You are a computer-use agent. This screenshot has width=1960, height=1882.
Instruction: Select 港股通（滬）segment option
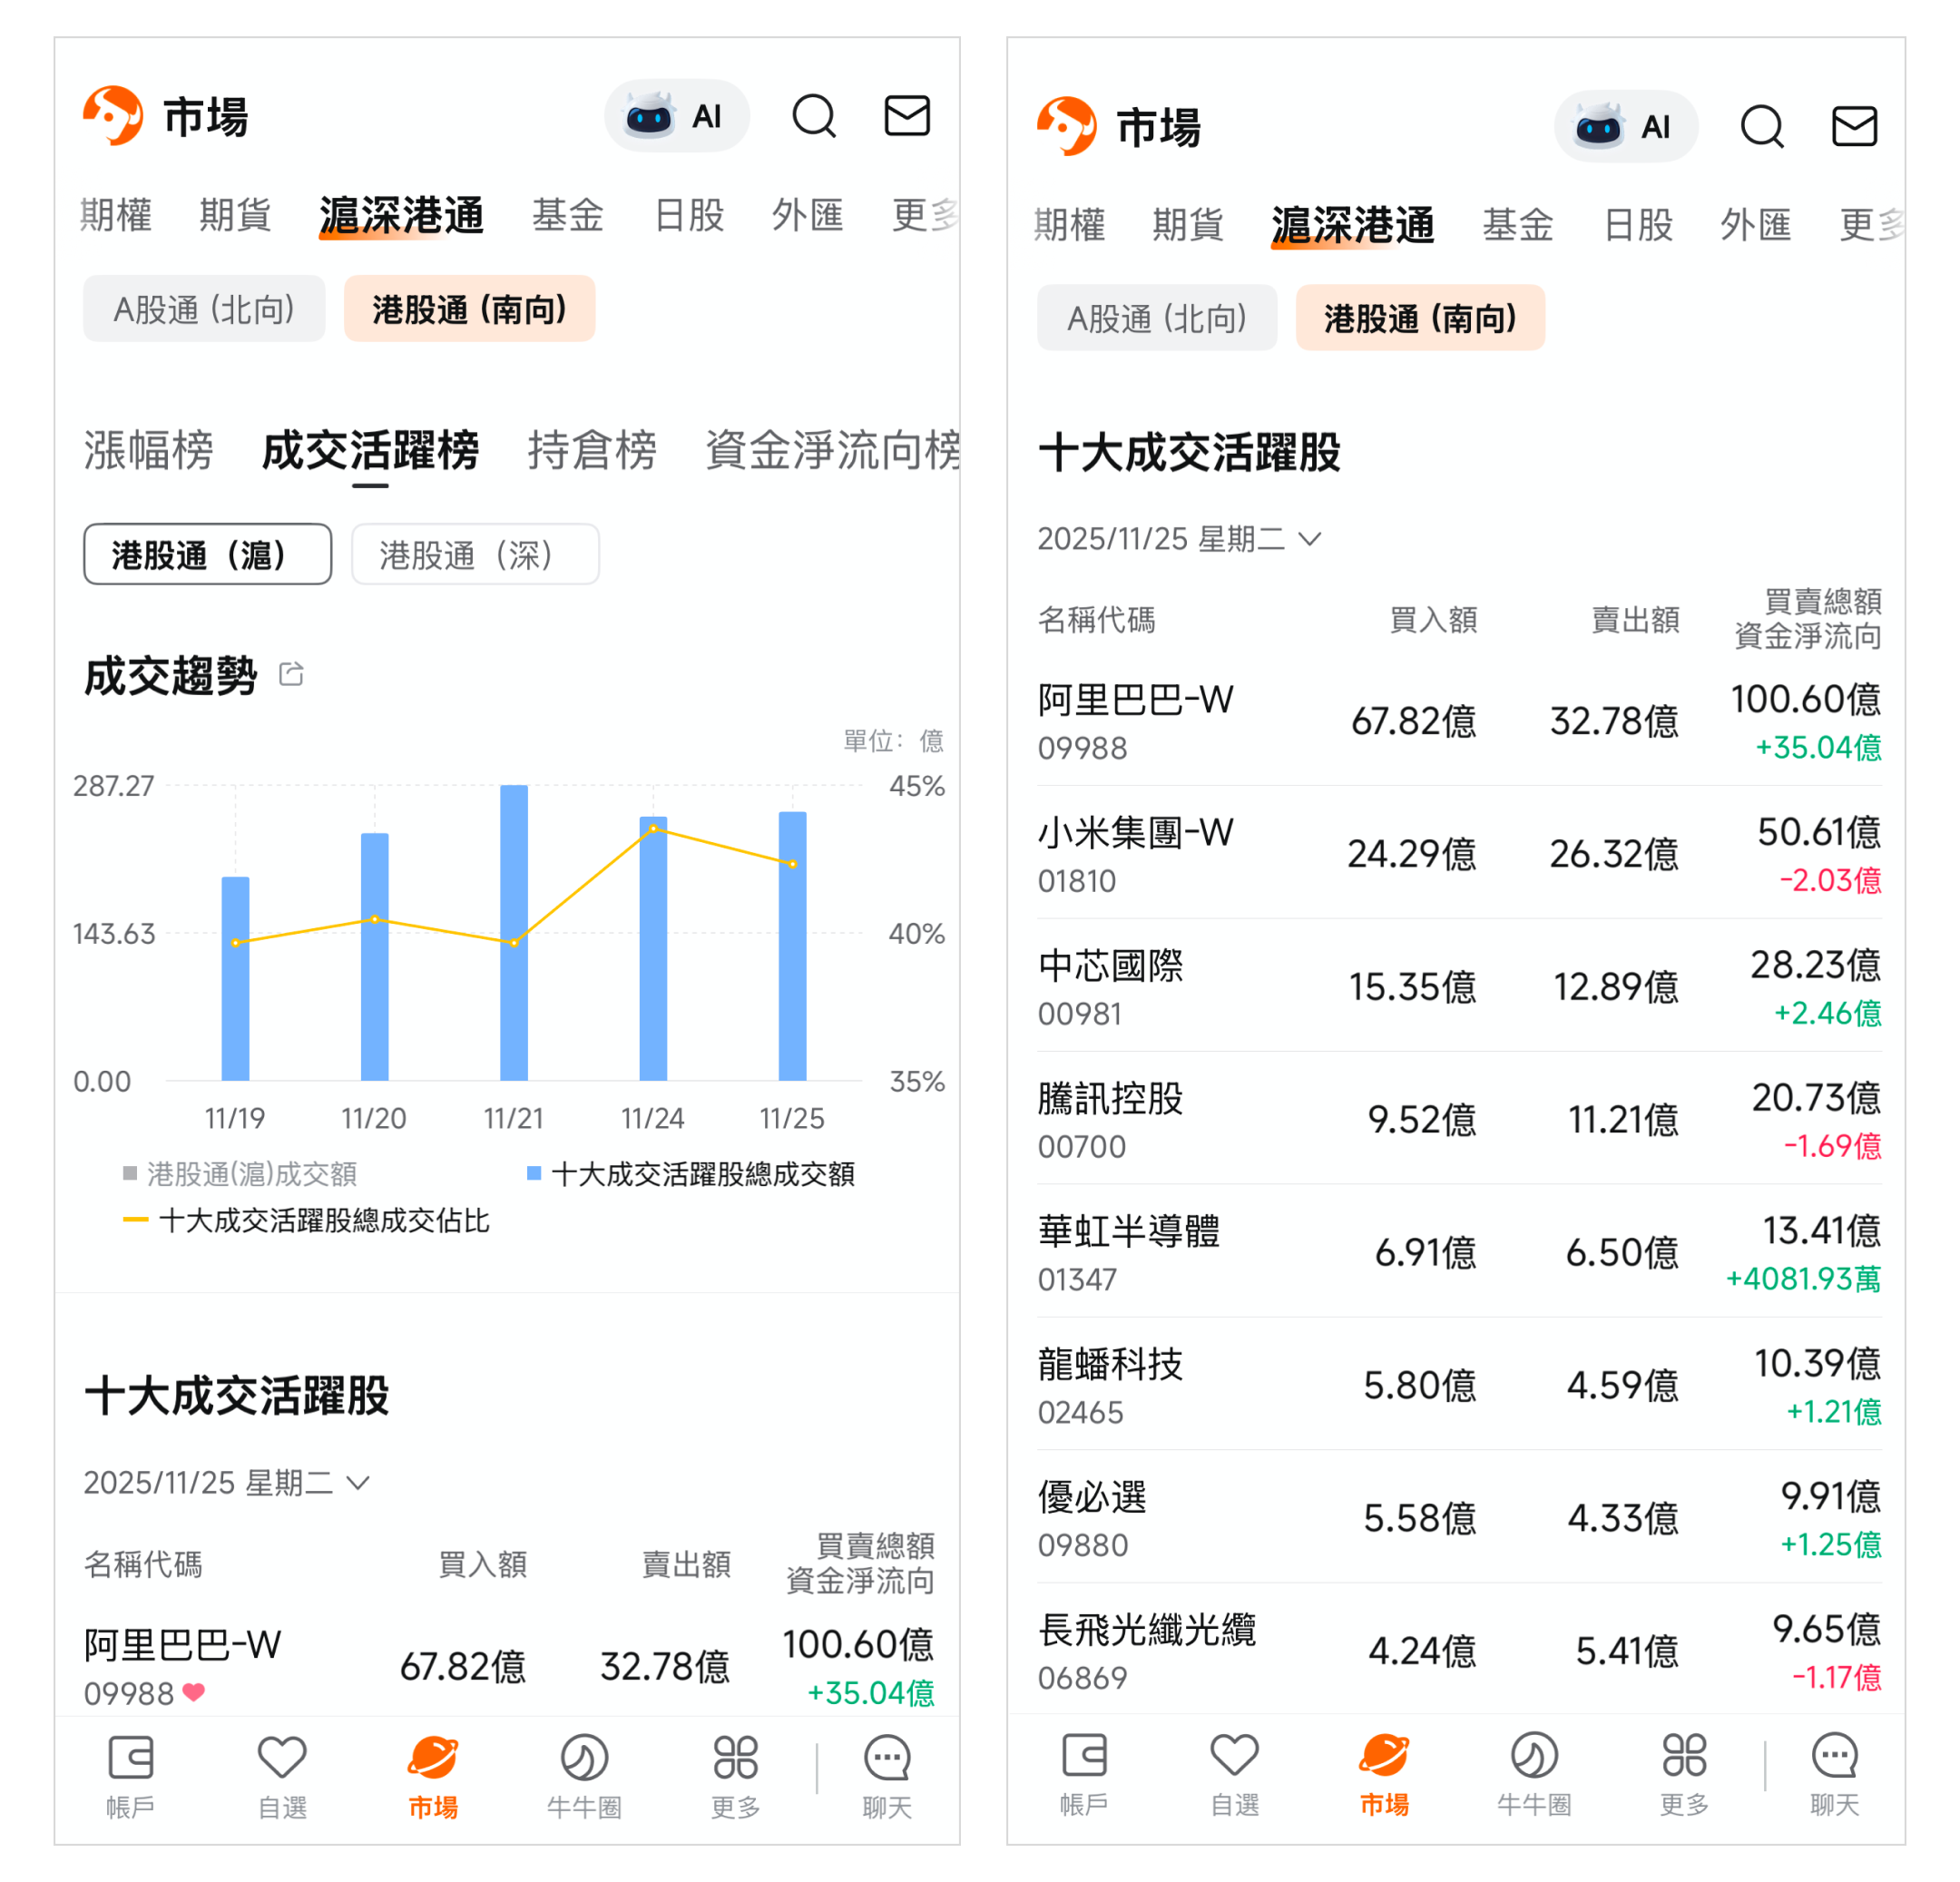click(207, 554)
